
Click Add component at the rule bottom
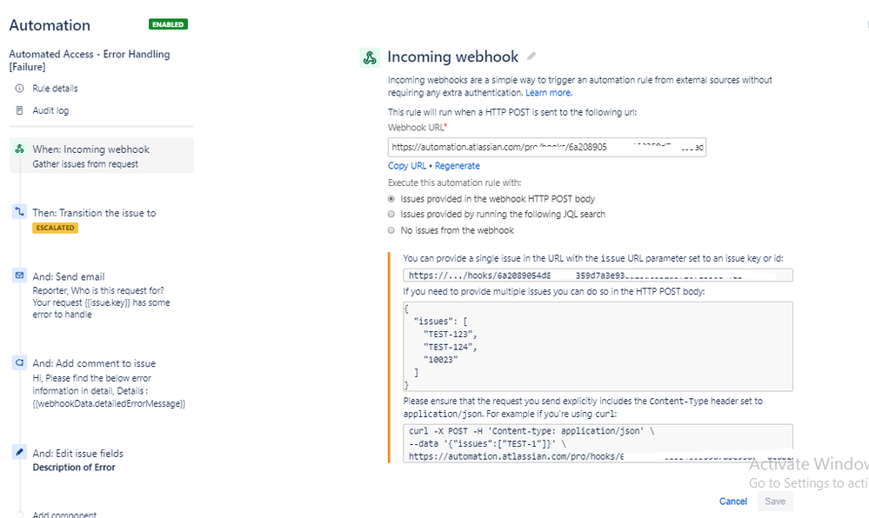pyautogui.click(x=64, y=515)
